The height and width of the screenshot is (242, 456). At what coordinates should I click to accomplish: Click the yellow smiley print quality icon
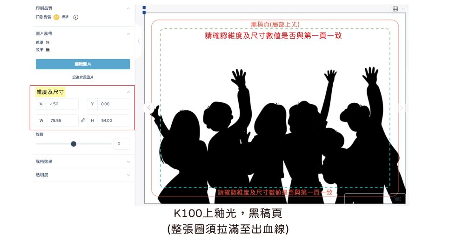pyautogui.click(x=56, y=17)
